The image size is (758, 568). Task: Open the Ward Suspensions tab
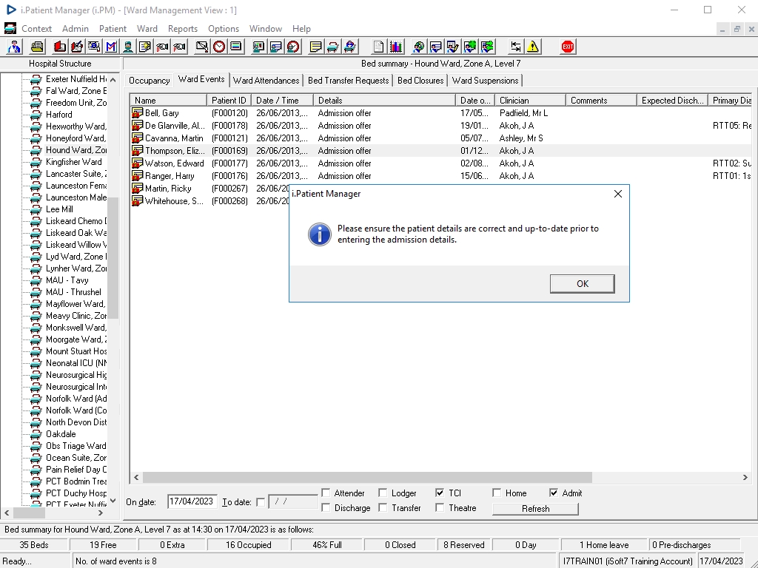(x=485, y=81)
